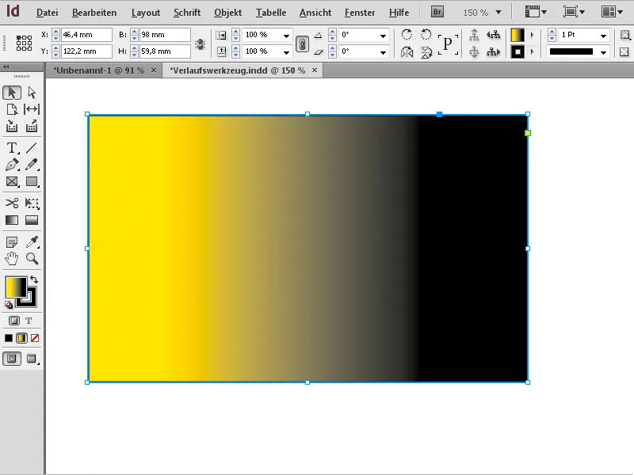Screen dimensions: 634x475
Task: Close the Verlaufswerkzeug.indd tab
Action: 315,70
